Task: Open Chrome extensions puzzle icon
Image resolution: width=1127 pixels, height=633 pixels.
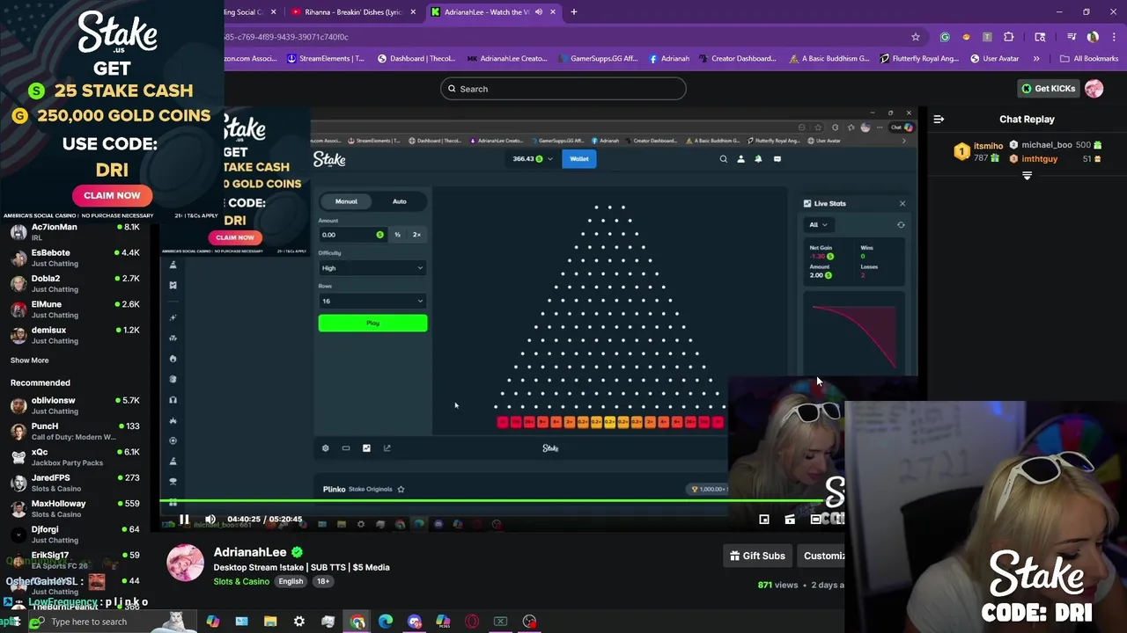Action: pos(1008,37)
